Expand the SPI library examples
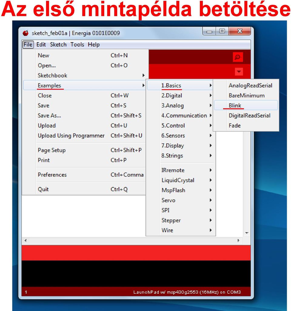The height and width of the screenshot is (311, 291). pyautogui.click(x=180, y=210)
